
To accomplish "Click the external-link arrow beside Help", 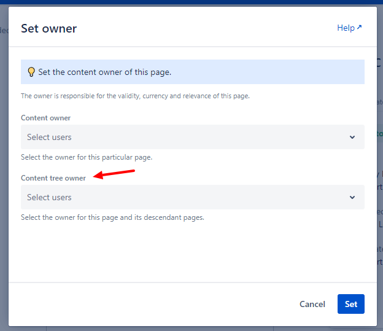I will click(359, 27).
